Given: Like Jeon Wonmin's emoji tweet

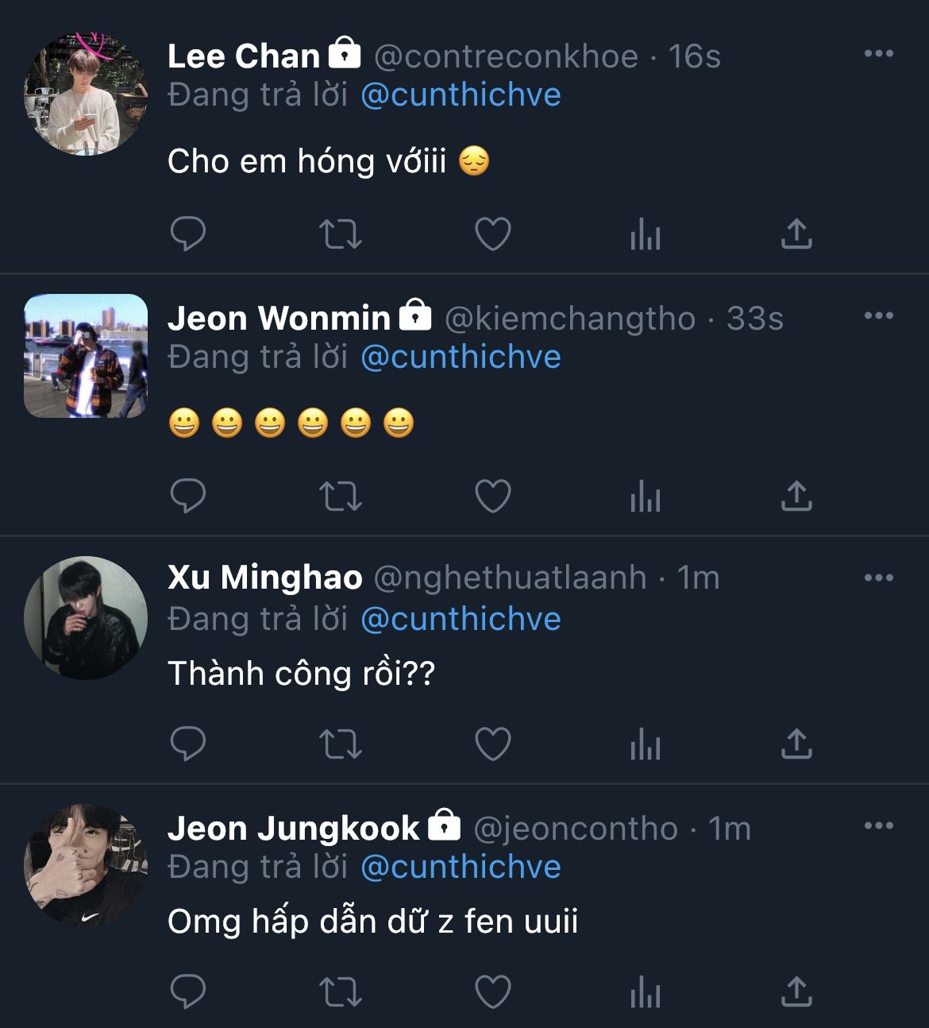Looking at the screenshot, I should click(492, 497).
